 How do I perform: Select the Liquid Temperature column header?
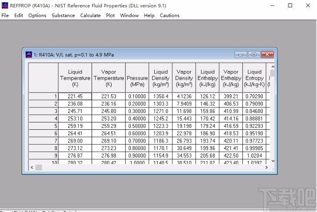pyautogui.click(x=75, y=78)
